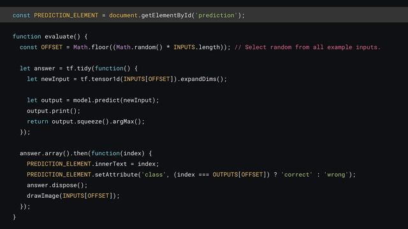Click the output.print() statement
The image size is (408, 229).
click(x=54, y=111)
